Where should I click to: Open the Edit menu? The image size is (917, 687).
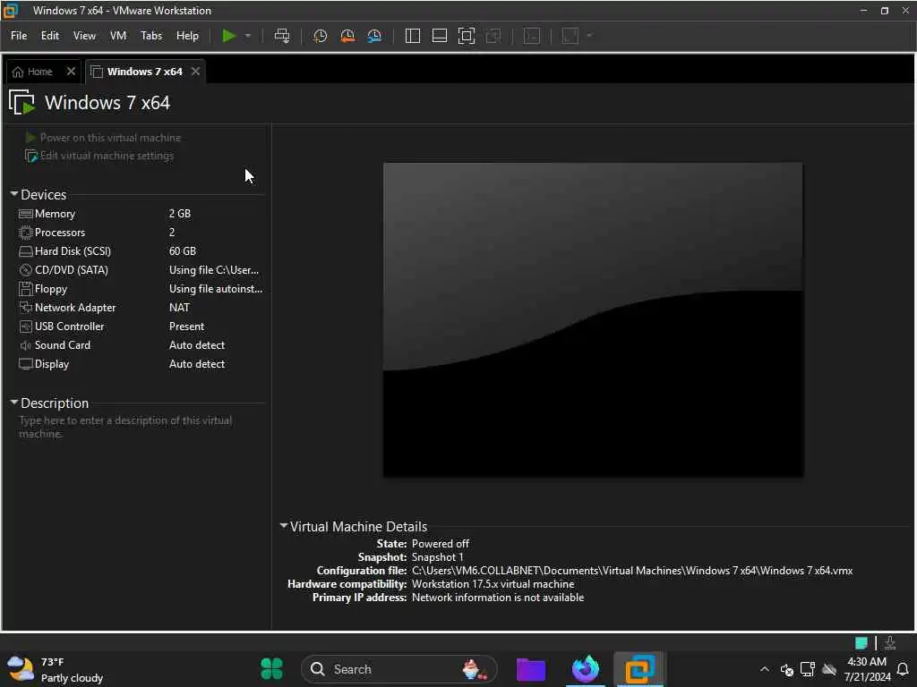point(50,36)
